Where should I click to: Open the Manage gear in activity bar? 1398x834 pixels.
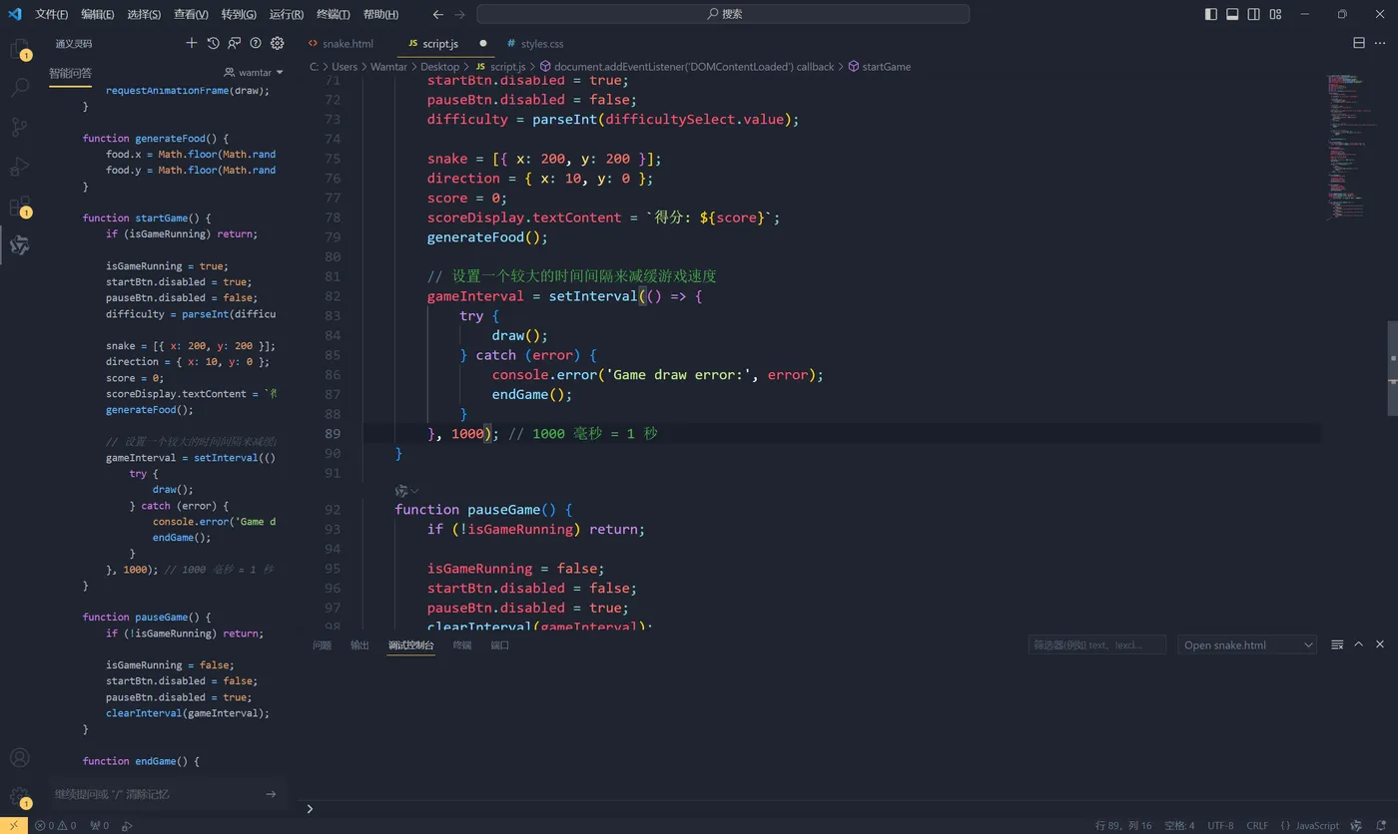point(19,797)
